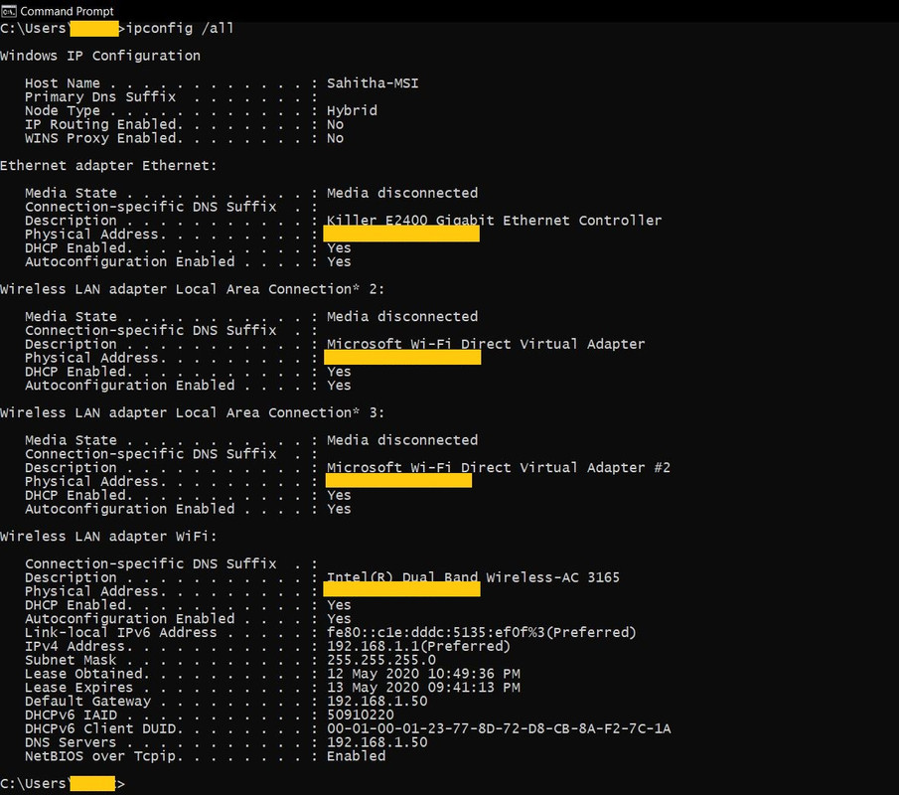Click the DHCPv6 Client DUID value

click(x=499, y=729)
